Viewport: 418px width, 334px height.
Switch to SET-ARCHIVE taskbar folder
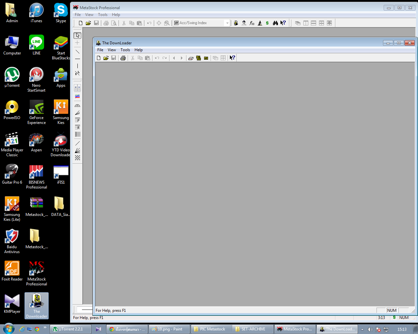tap(253, 329)
